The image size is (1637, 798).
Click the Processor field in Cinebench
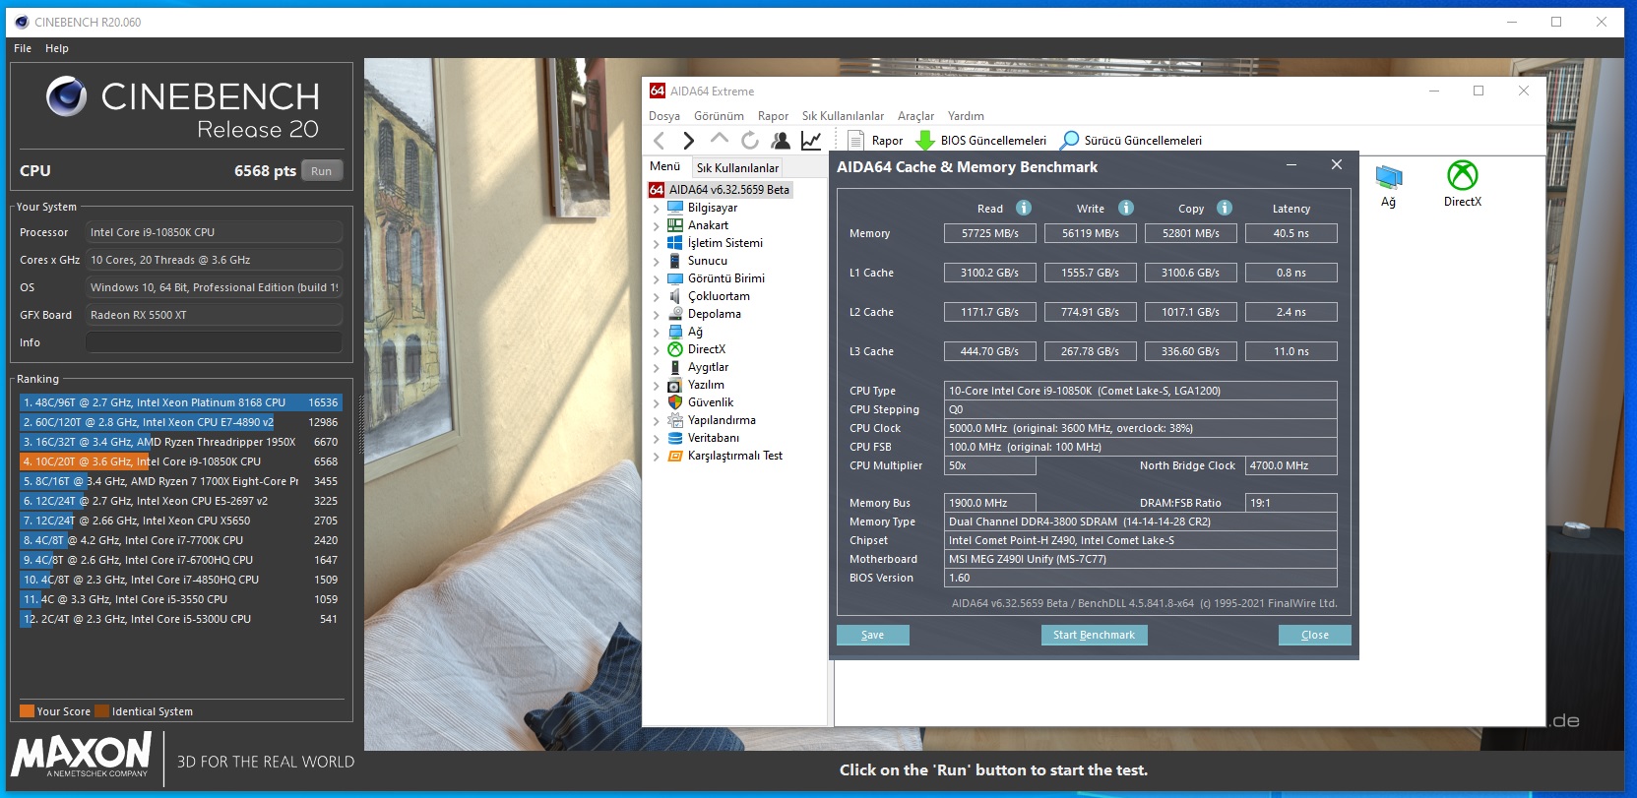point(214,232)
